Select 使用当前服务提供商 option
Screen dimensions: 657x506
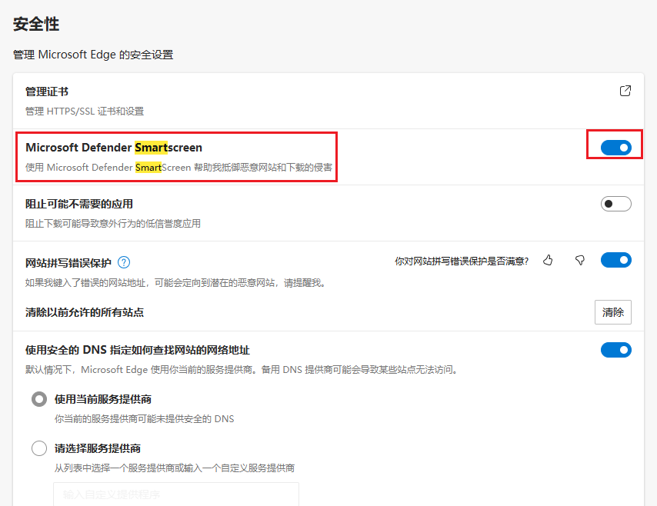[x=38, y=399]
